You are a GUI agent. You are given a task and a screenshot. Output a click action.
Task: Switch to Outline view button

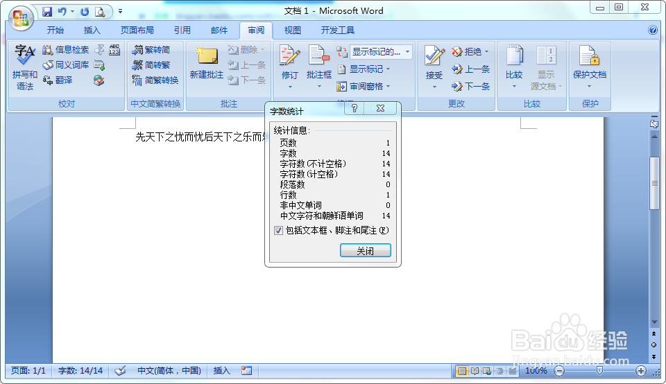pos(500,372)
